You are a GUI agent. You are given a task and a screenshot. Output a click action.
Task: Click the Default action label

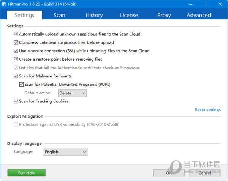(x=38, y=93)
